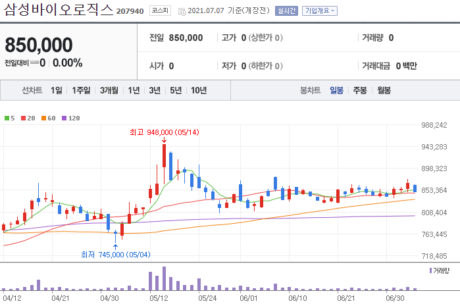Click the orange 60-day moving average swatch

(43, 118)
